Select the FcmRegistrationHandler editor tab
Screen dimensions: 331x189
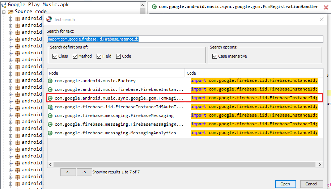click(235, 7)
